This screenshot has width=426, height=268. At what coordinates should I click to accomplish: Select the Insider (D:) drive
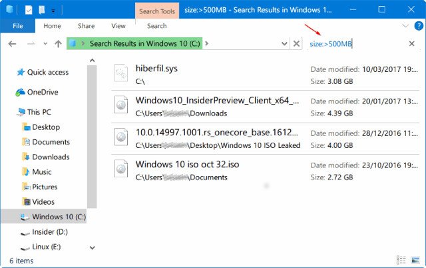click(50, 232)
